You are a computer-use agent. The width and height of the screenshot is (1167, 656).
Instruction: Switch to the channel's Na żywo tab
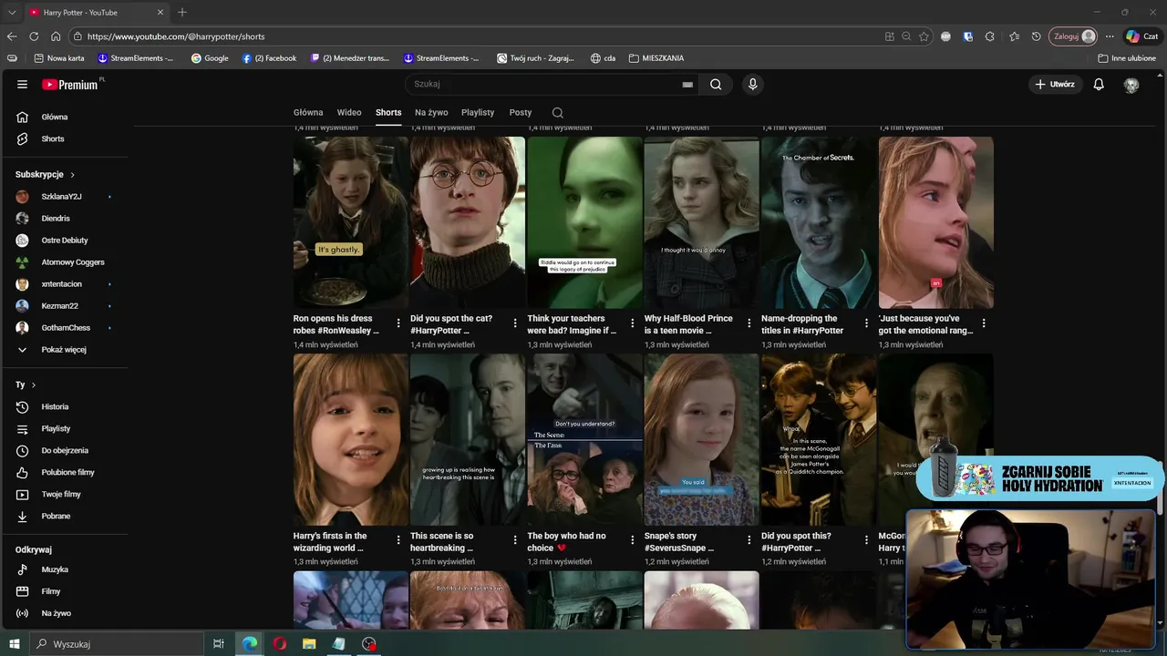tap(431, 113)
